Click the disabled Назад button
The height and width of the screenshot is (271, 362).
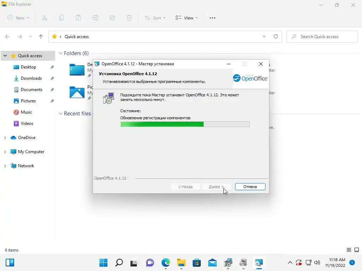tap(185, 187)
